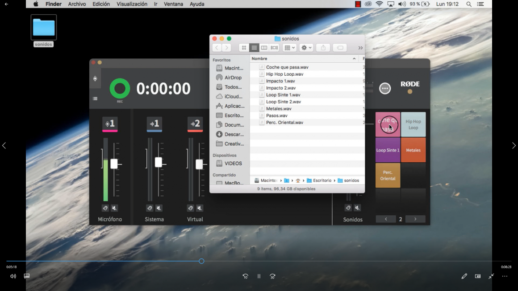Toggle mute on the Sonidos channel
The image size is (518, 291).
tap(357, 208)
